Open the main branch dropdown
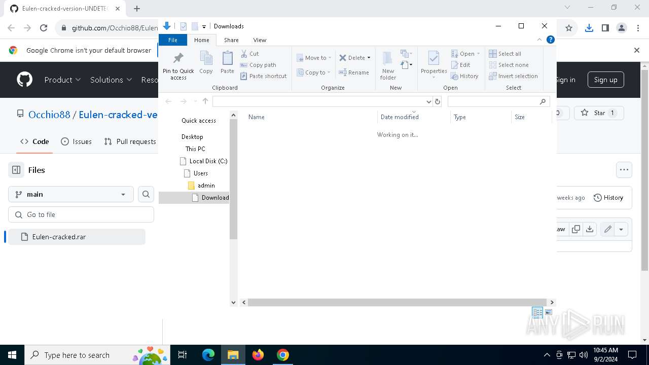Viewport: 649px width, 365px height. coord(70,194)
